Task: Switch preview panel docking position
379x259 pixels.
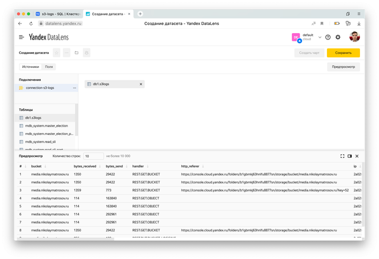Action: point(349,156)
